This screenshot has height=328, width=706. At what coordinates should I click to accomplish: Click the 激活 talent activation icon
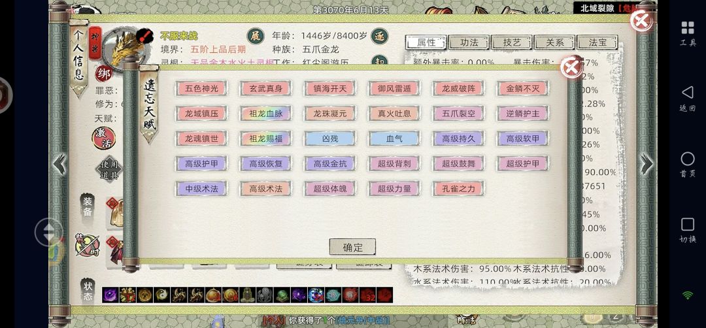click(103, 138)
